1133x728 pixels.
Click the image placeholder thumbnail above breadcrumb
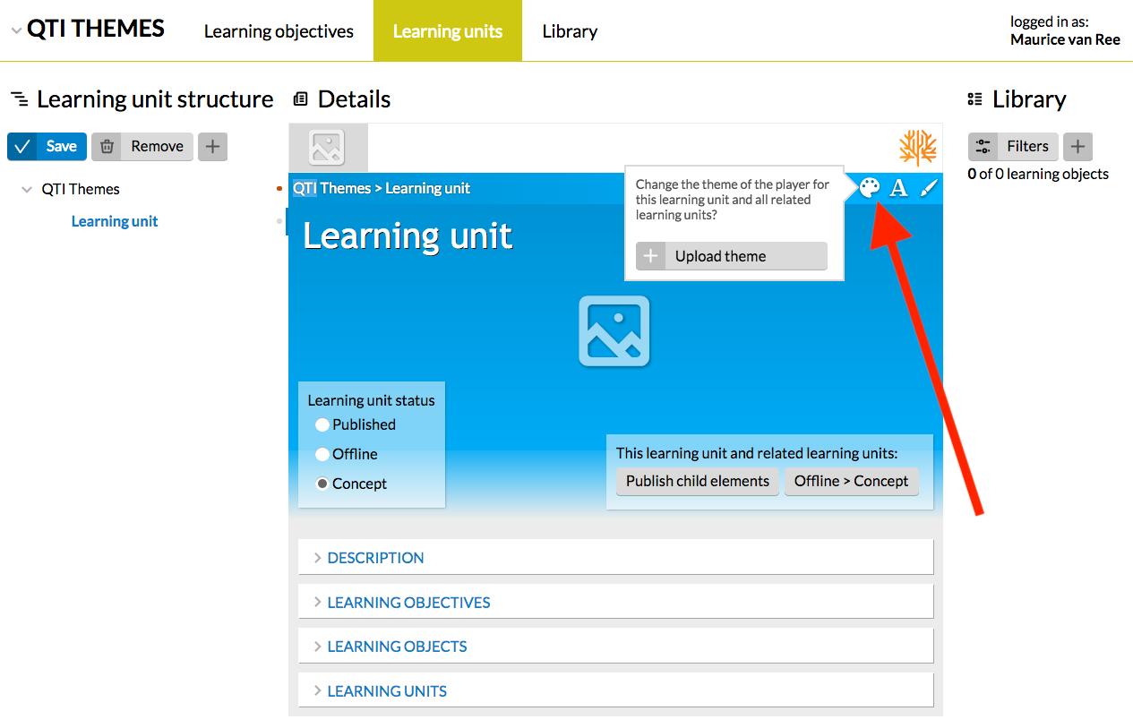(327, 148)
